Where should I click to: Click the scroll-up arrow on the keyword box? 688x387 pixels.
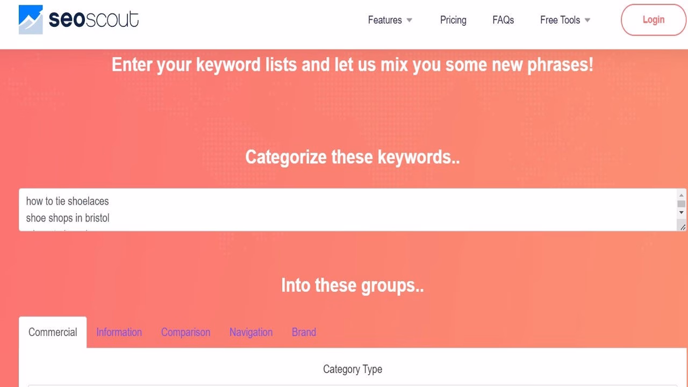click(x=681, y=195)
